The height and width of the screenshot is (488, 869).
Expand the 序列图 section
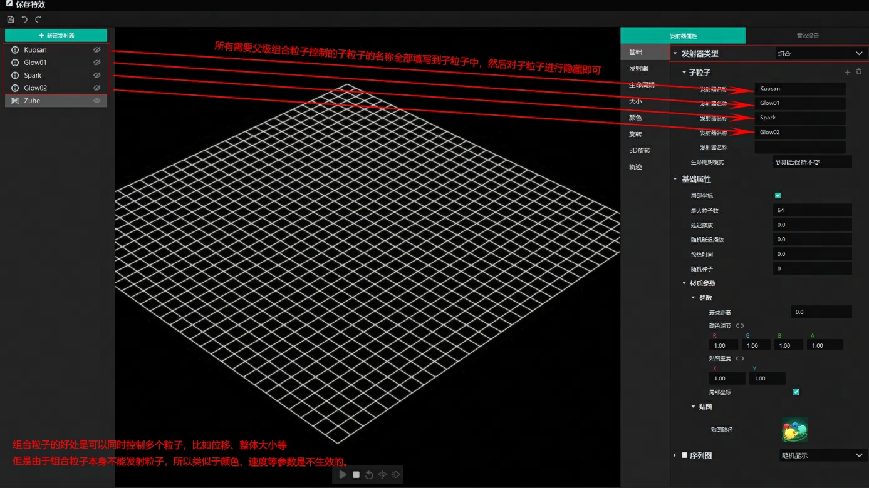675,455
